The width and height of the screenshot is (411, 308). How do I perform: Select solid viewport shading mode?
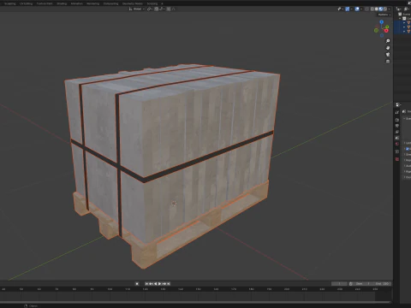click(376, 9)
